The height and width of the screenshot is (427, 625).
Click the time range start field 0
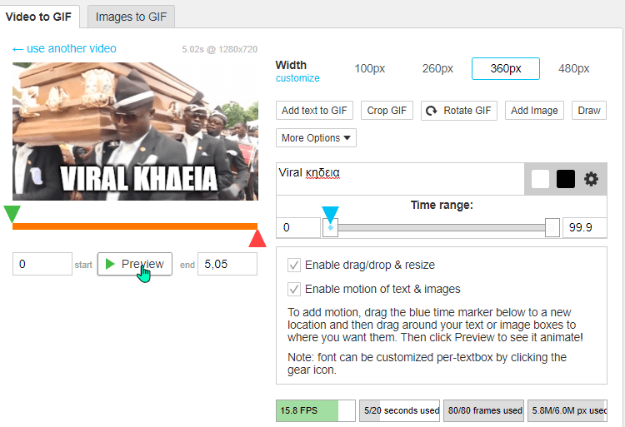pyautogui.click(x=298, y=227)
